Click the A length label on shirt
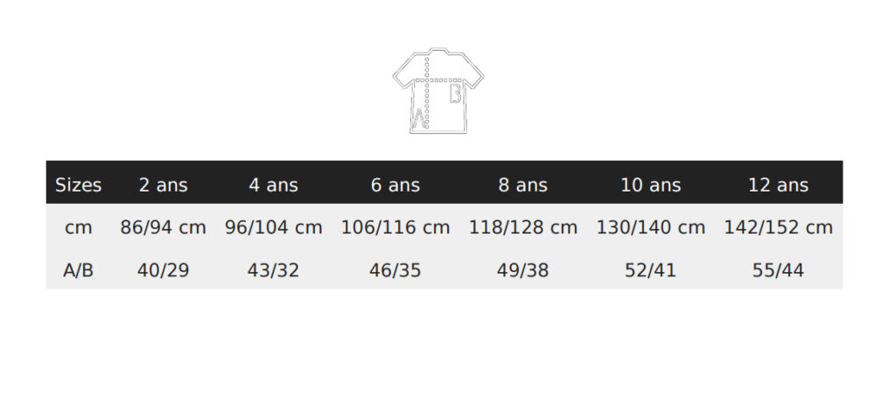This screenshot has height=418, width=896. coord(419,118)
